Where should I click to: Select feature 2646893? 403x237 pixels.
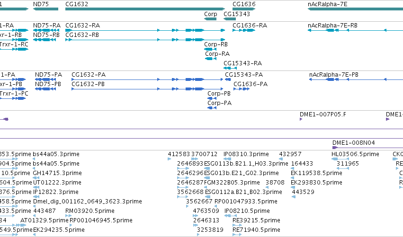tap(190, 164)
